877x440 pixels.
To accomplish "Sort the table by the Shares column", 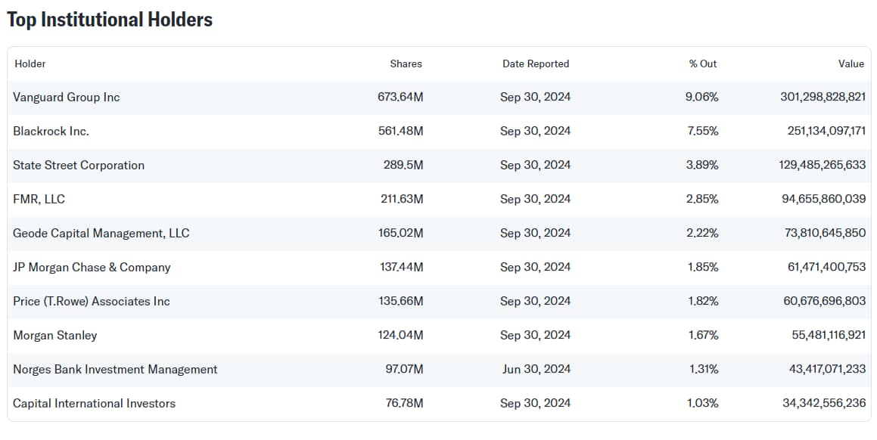I will (406, 64).
